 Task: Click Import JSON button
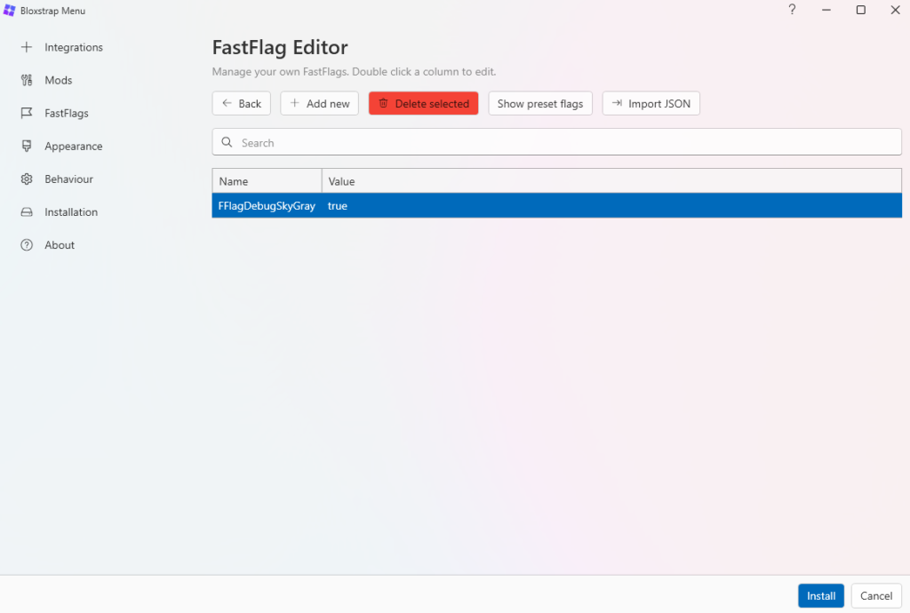tap(651, 104)
